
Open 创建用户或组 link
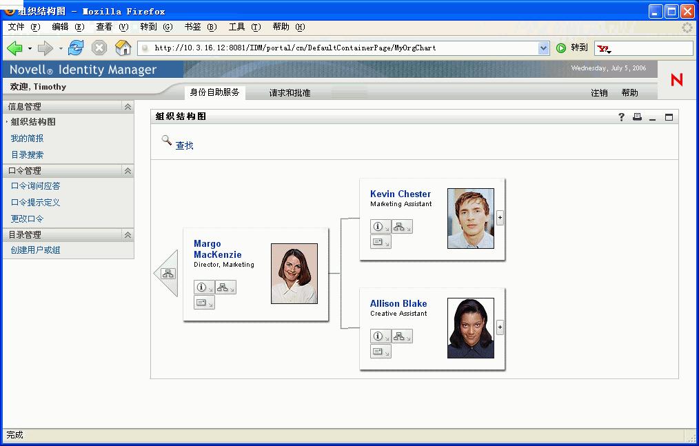(x=35, y=250)
